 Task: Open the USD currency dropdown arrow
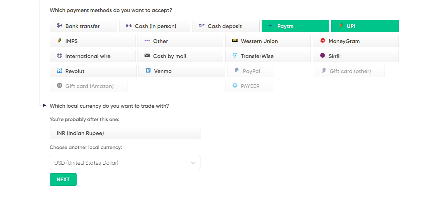coord(193,163)
